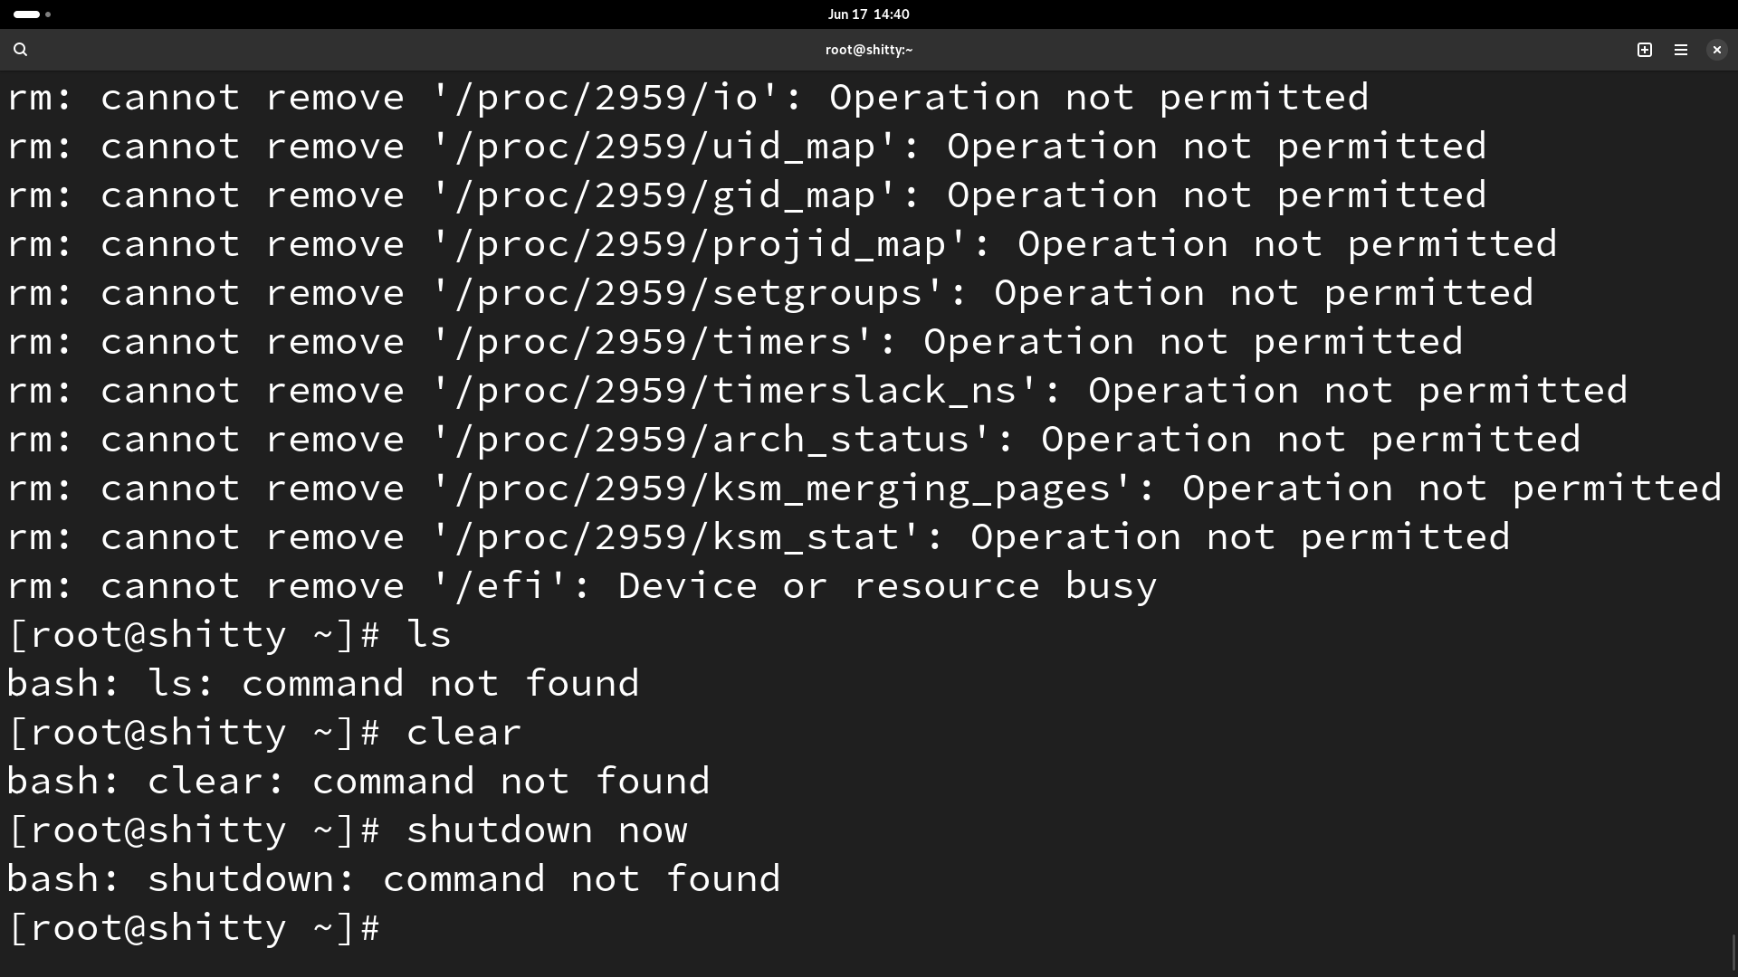Click the search icon in the toolbar

20,49
